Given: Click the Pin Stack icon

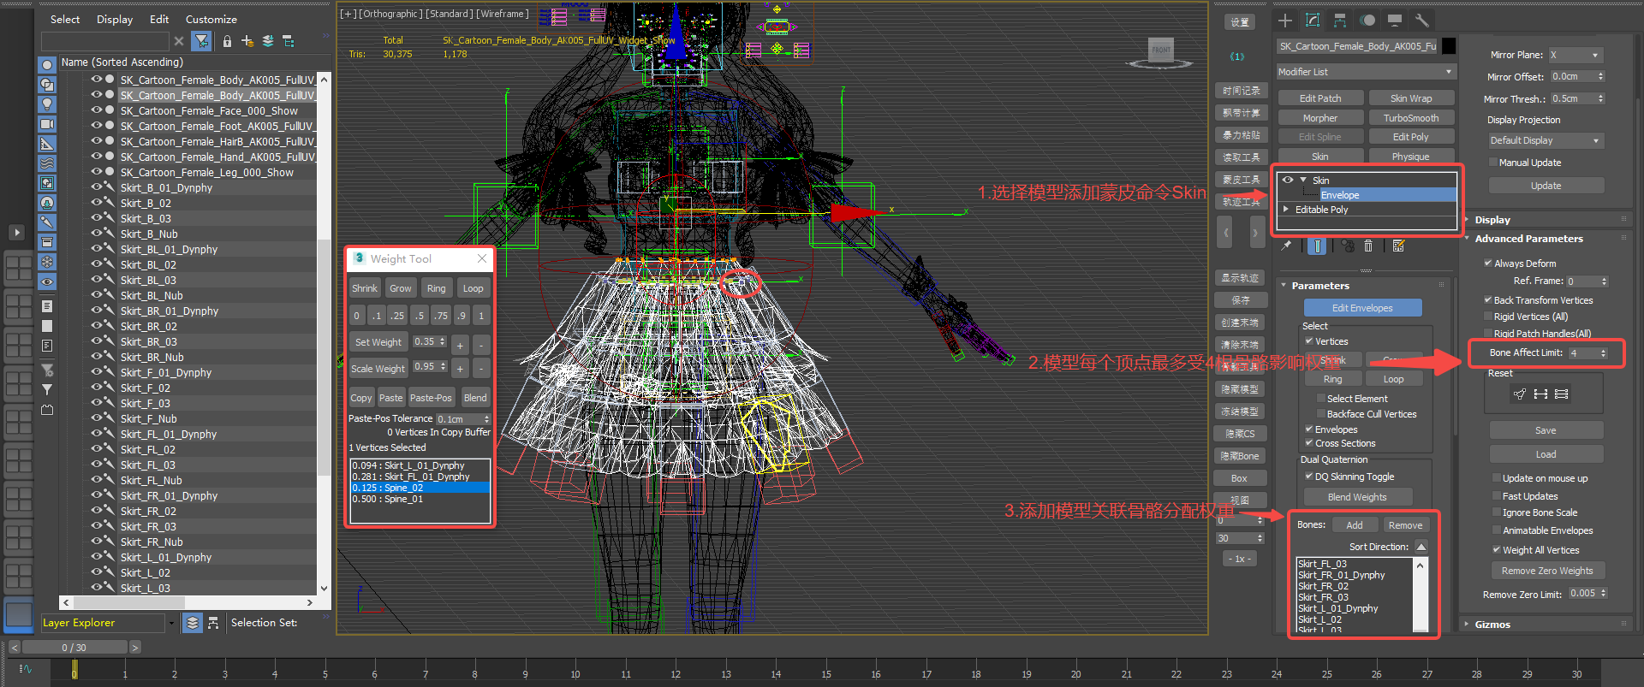Looking at the screenshot, I should (1286, 246).
